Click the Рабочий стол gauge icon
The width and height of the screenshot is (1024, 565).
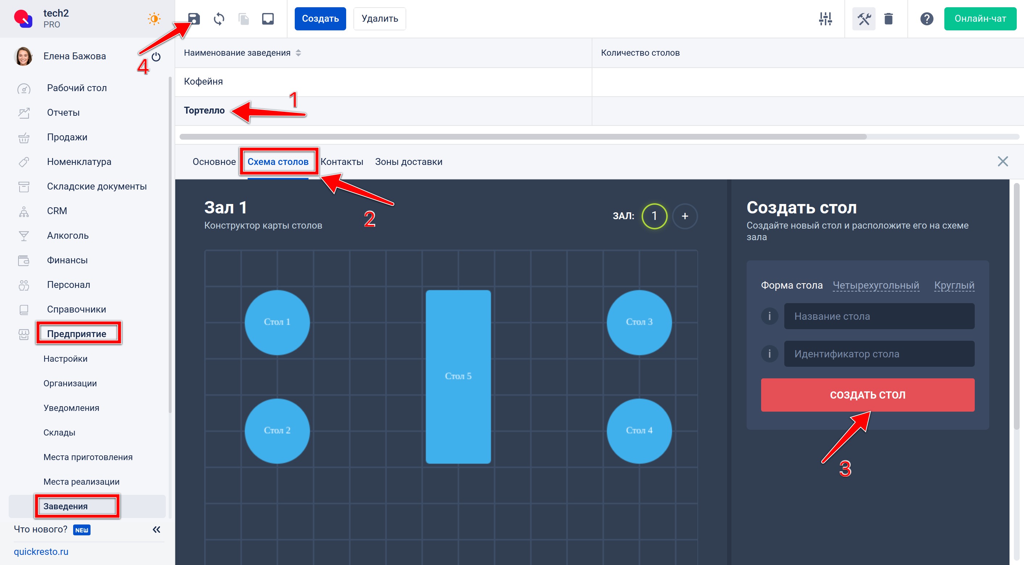(24, 88)
